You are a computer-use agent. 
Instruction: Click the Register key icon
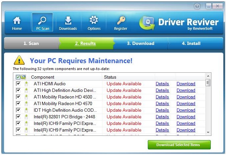tap(121, 22)
